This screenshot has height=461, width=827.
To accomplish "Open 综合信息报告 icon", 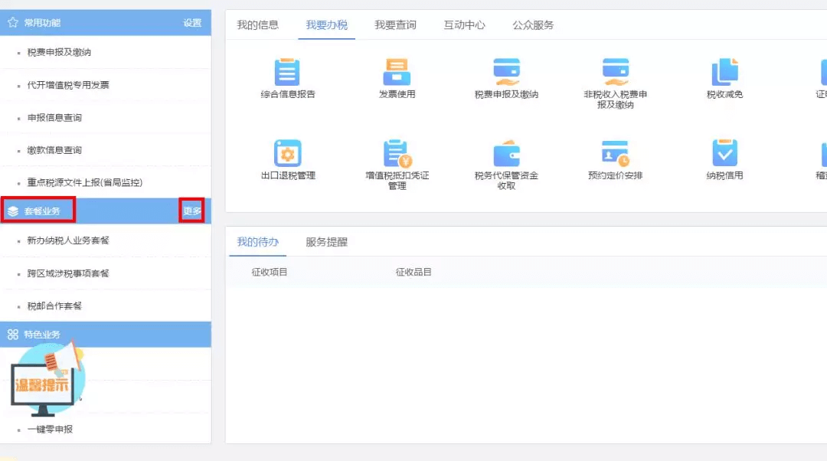I will pyautogui.click(x=287, y=72).
